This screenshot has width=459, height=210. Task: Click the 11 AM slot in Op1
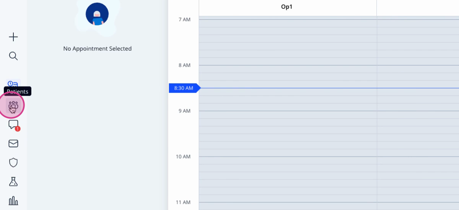[288, 206]
